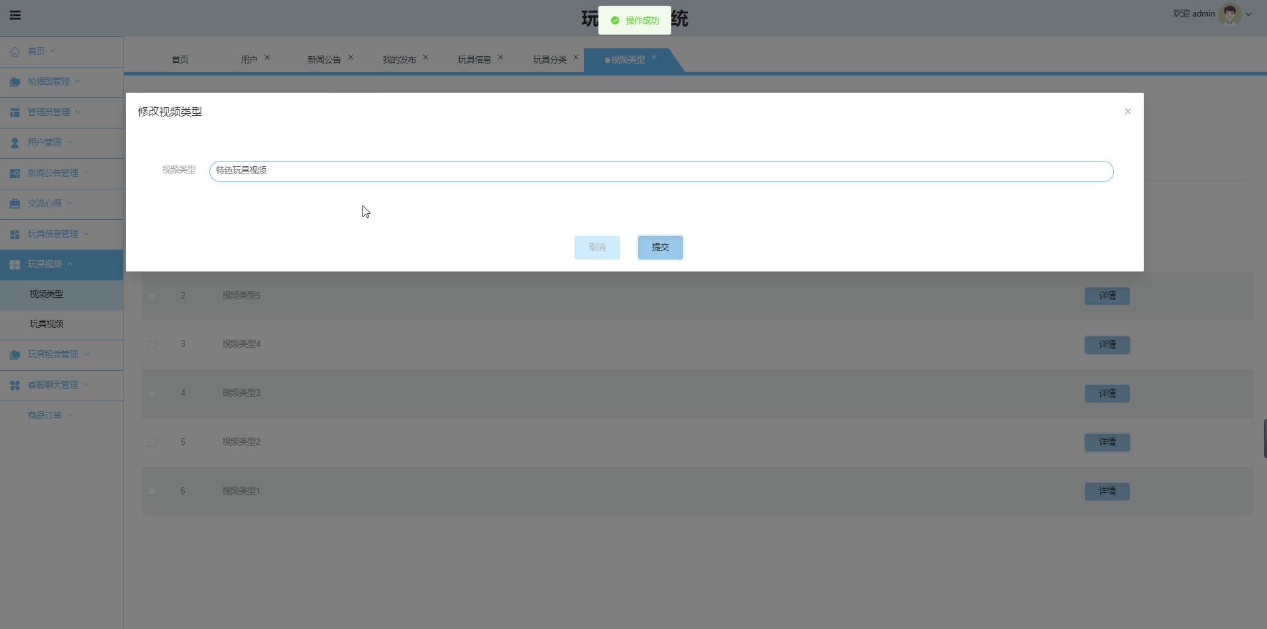The image size is (1267, 629).
Task: Open 详情 for 视频类型1
Action: [x=1107, y=491]
